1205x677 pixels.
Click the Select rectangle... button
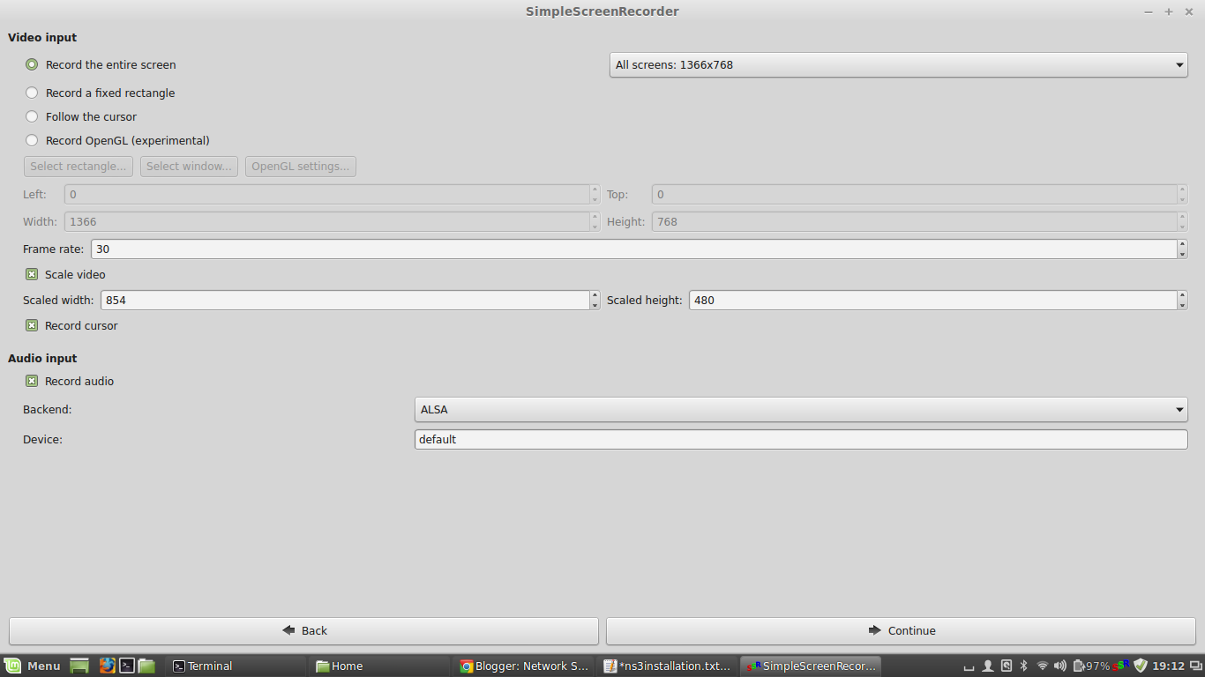pos(79,166)
